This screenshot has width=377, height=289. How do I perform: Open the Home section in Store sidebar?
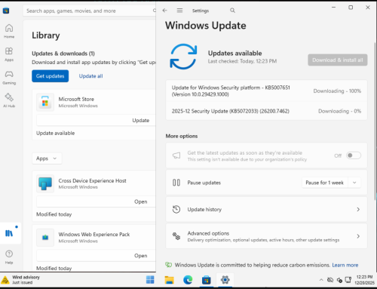9,31
